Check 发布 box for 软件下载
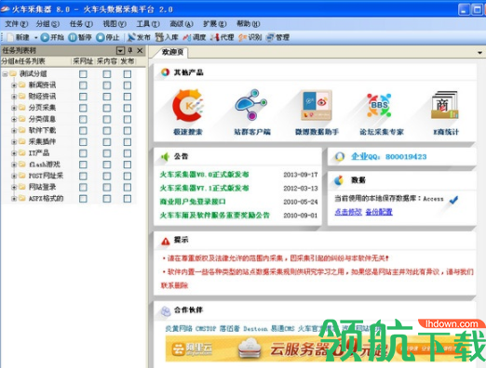Screen dimensions: 486x368 click(128, 130)
